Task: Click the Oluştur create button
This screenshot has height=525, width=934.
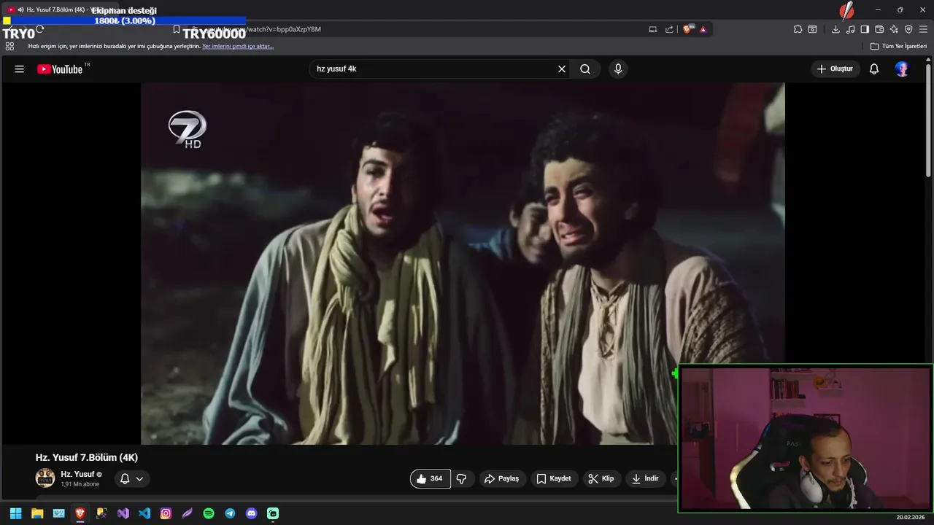Action: pyautogui.click(x=835, y=69)
